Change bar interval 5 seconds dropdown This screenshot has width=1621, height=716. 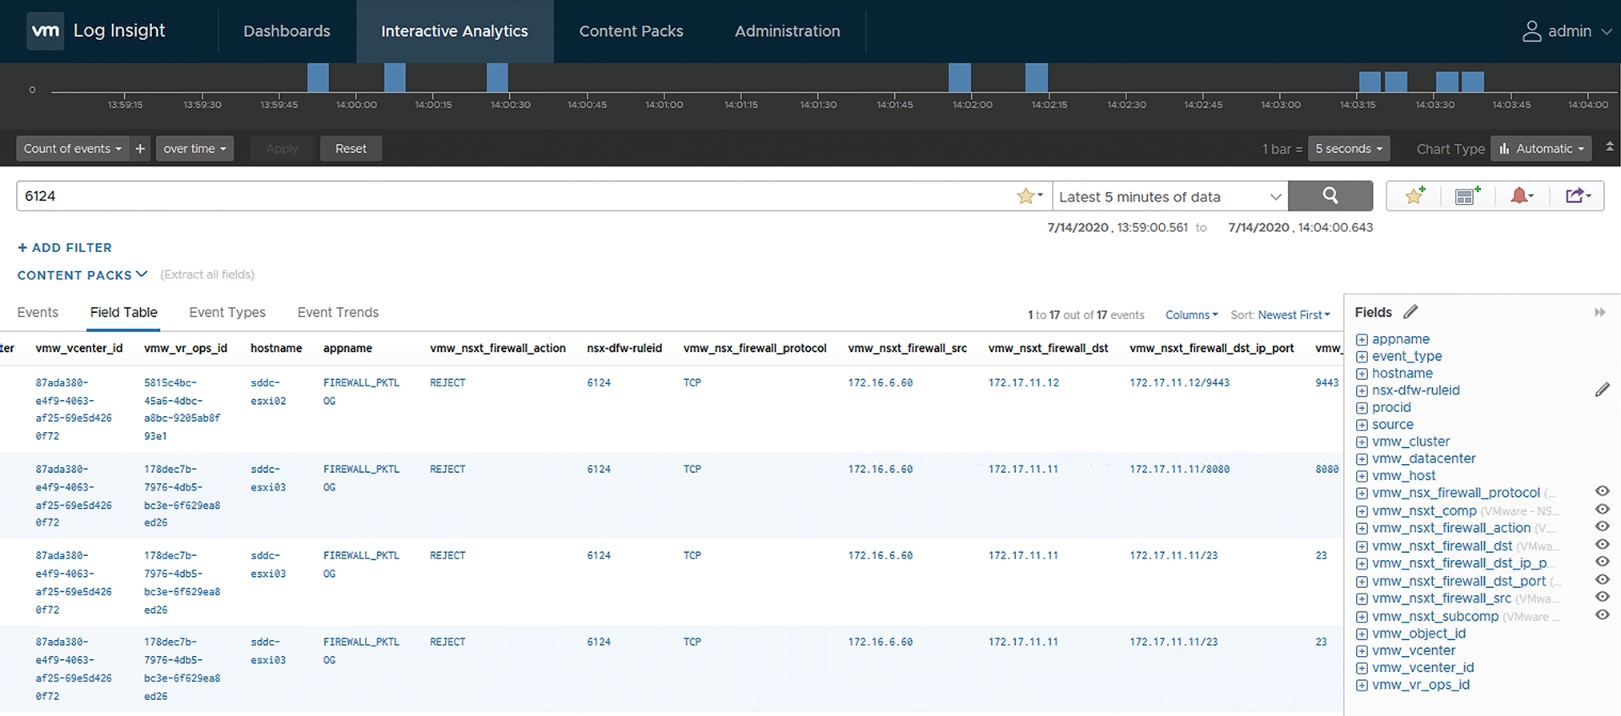(x=1349, y=149)
